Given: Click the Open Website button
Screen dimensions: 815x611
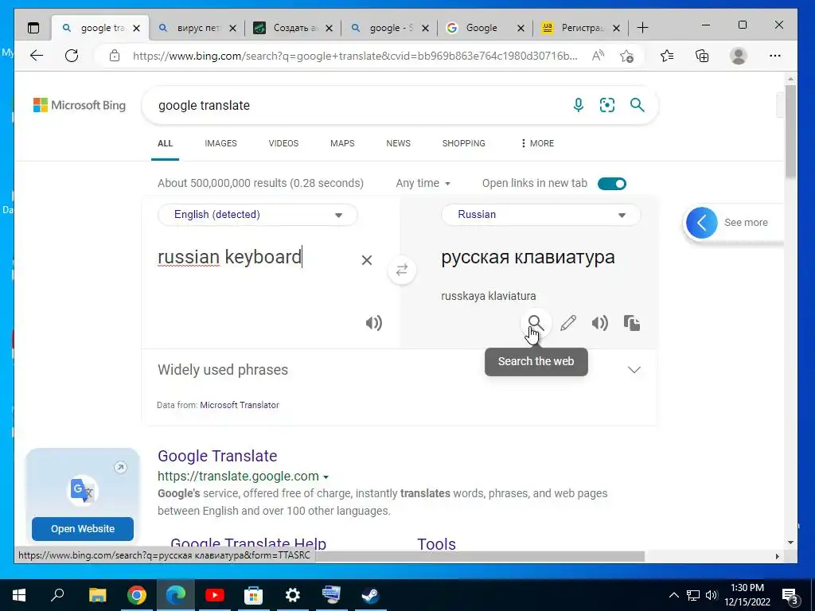Looking at the screenshot, I should (83, 529).
